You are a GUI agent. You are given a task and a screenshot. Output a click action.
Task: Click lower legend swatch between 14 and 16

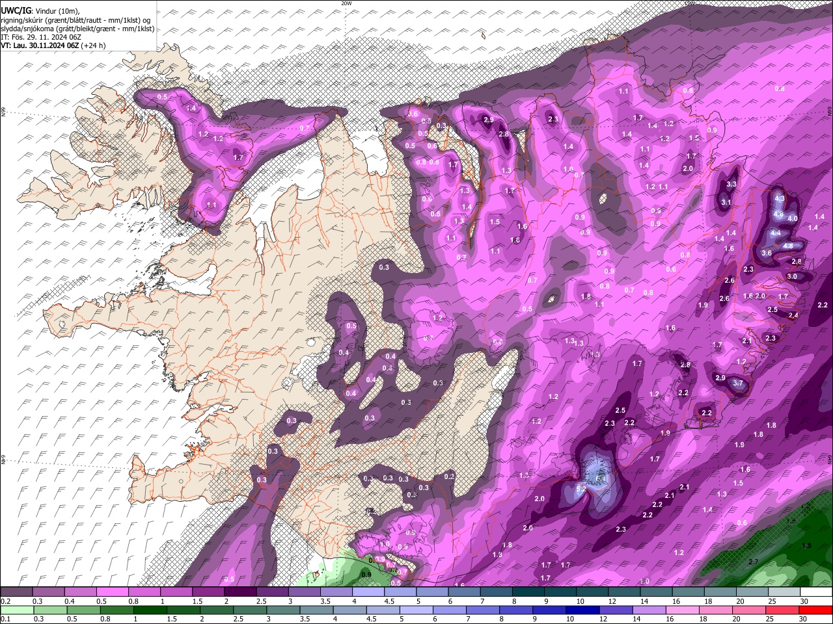tap(648, 610)
